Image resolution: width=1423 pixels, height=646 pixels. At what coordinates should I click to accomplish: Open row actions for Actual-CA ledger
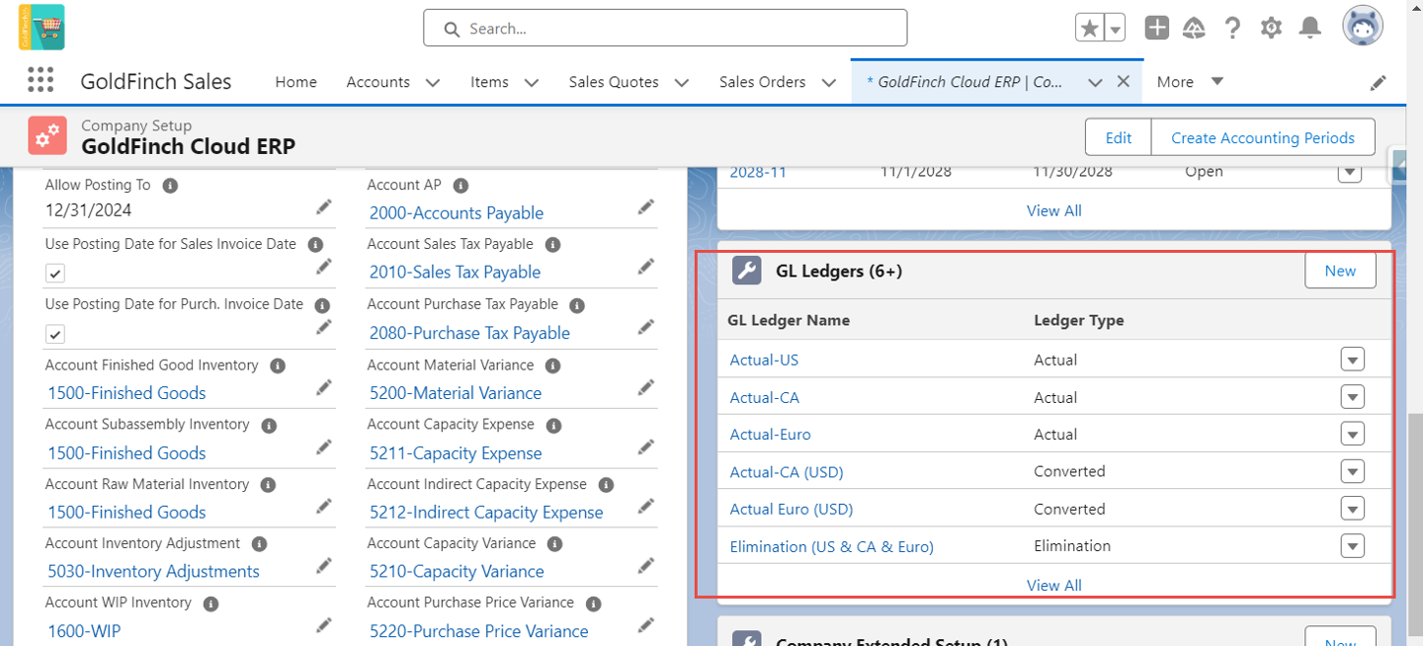coord(1352,397)
